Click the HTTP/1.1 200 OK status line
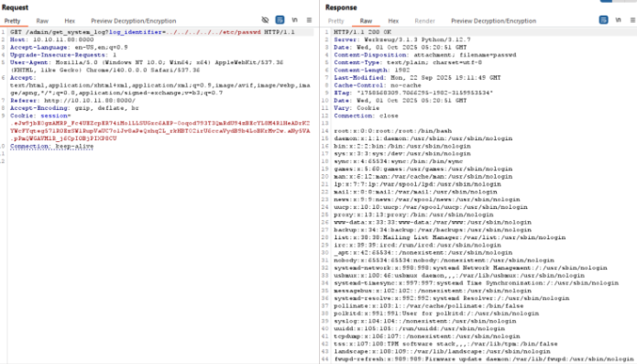This screenshot has height=364, width=637. [362, 32]
